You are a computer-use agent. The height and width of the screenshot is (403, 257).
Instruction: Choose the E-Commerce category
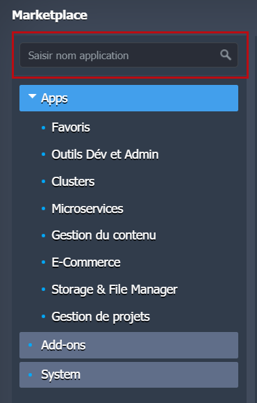point(86,262)
